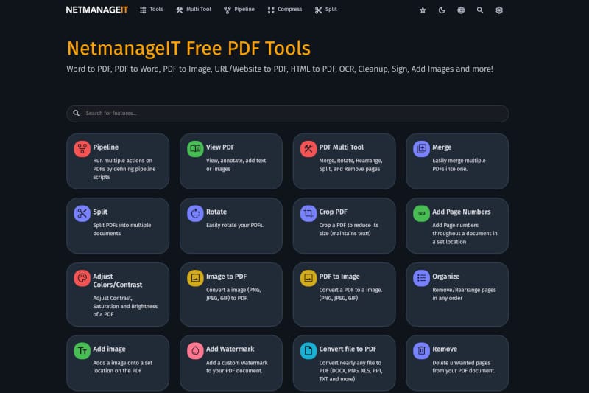Toggle dark mode with moon icon

(x=442, y=10)
